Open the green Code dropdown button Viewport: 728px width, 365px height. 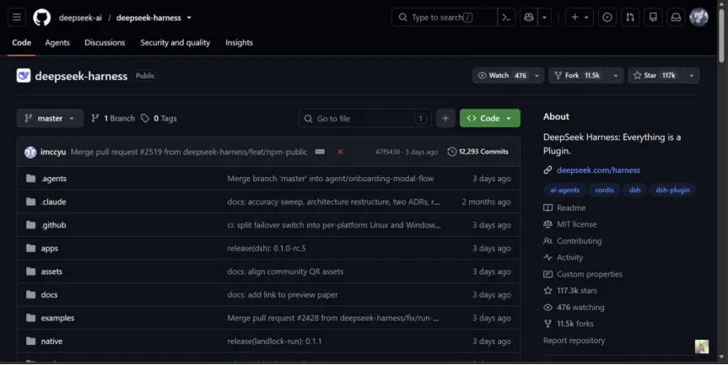490,119
